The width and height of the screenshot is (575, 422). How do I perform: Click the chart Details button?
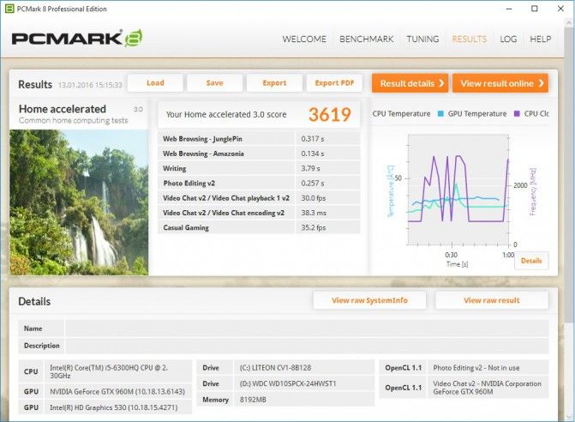pyautogui.click(x=531, y=261)
